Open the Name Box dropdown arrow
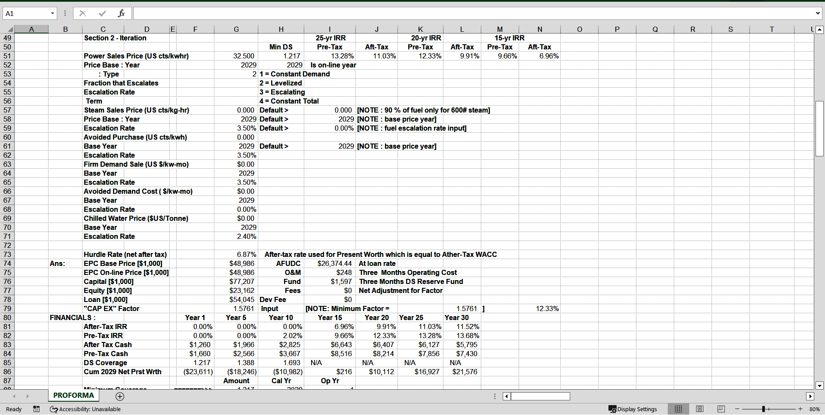Screen dimensions: 825x415 click(x=53, y=13)
